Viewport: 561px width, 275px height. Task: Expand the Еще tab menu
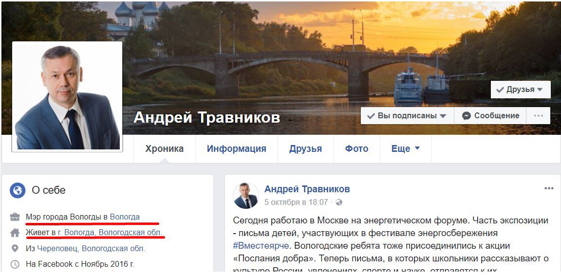coord(405,149)
